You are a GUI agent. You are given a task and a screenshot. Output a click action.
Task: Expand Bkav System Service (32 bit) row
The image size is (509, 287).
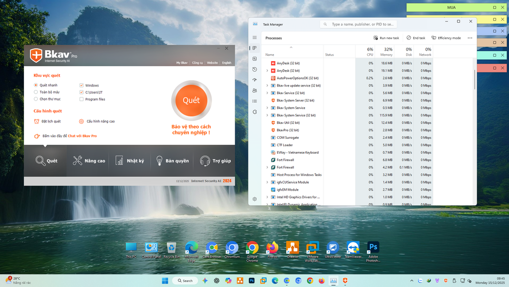(267, 115)
